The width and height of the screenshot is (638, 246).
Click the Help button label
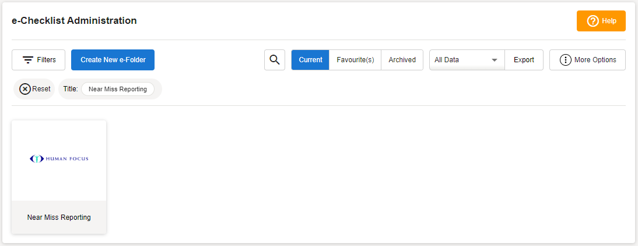[x=609, y=21]
